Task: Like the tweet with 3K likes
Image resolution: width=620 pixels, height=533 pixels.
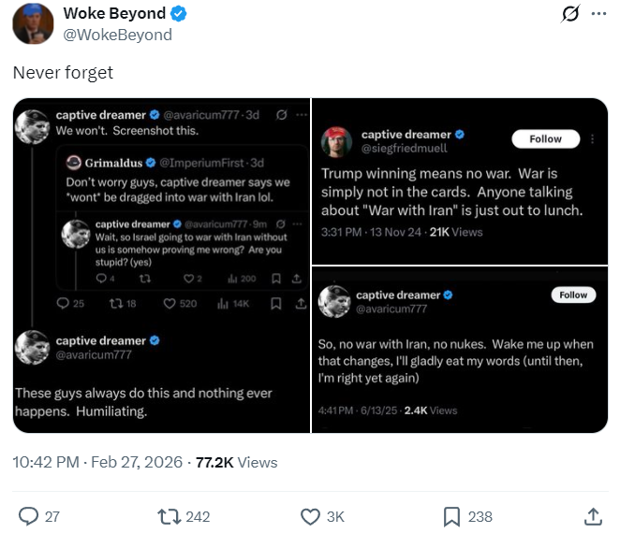Action: point(310,516)
